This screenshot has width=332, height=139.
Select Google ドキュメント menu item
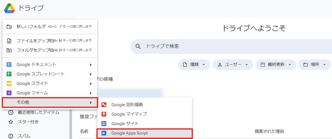tap(50, 64)
